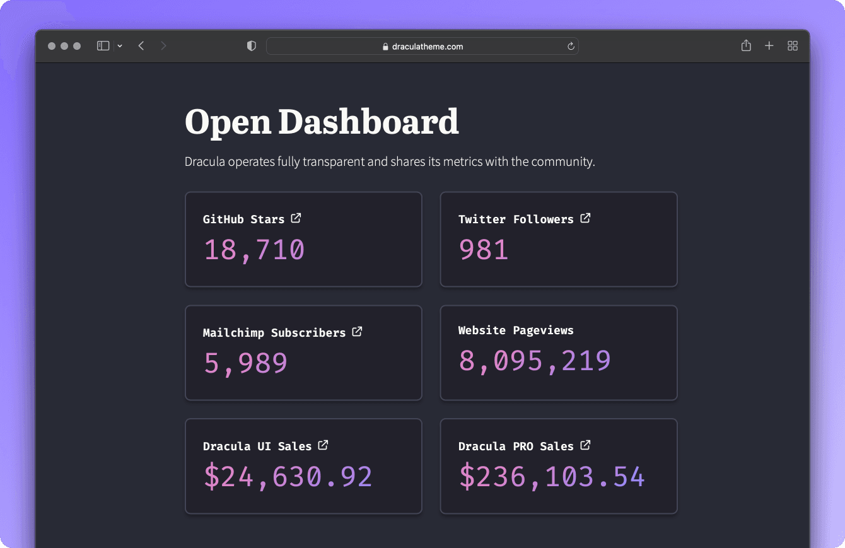Open the Share menu icon
The image size is (845, 548).
coord(746,45)
